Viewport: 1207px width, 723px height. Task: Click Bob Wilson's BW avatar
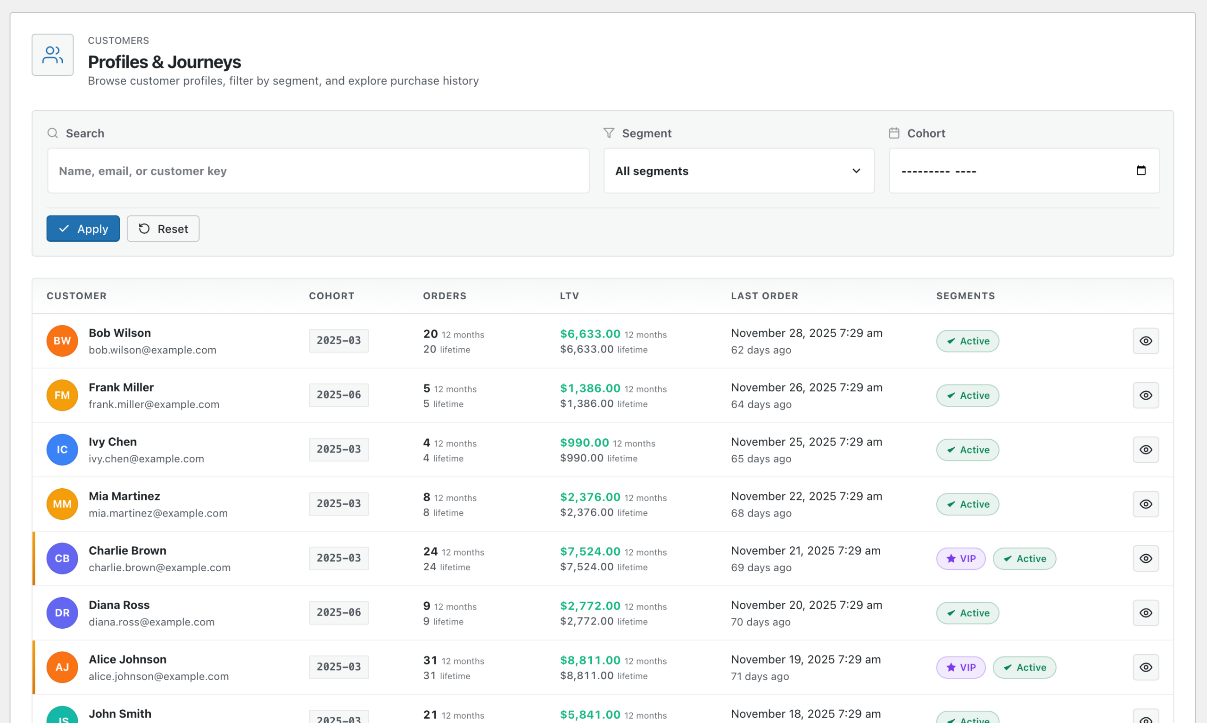pos(62,341)
